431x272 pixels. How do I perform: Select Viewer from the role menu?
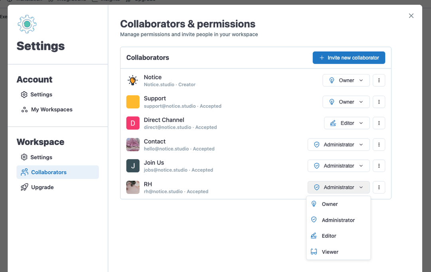click(338, 252)
